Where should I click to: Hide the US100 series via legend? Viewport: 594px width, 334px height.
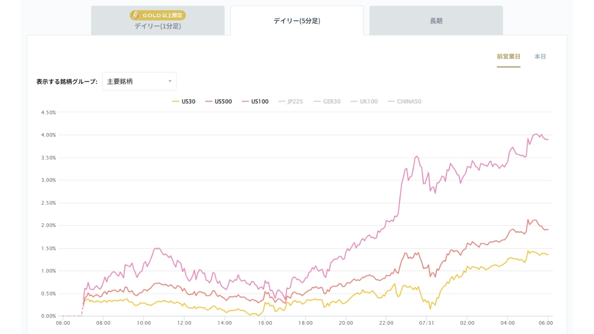(255, 102)
